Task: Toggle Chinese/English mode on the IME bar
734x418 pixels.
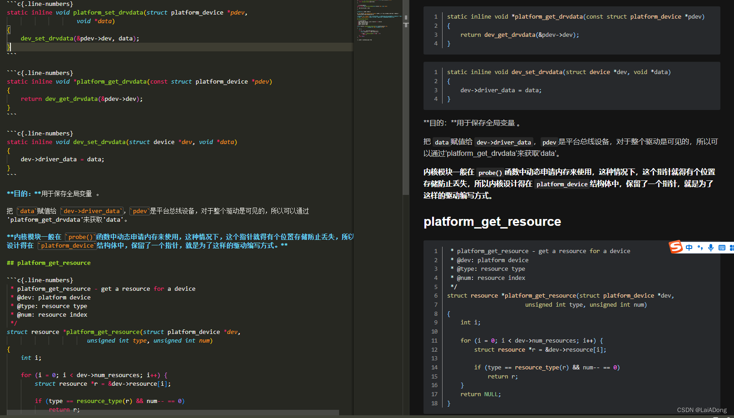Action: [689, 248]
